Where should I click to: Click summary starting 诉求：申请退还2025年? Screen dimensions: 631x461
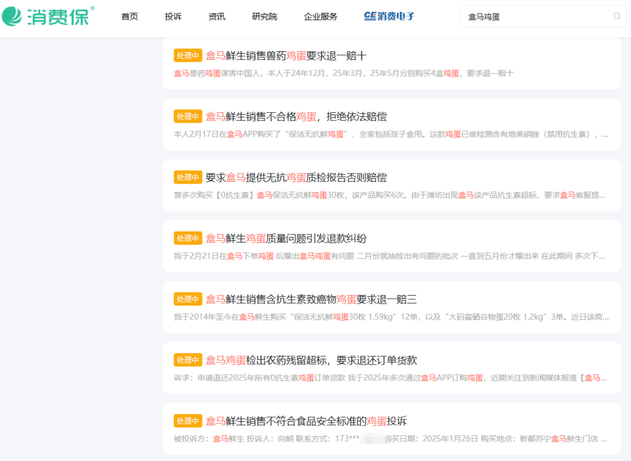click(390, 378)
